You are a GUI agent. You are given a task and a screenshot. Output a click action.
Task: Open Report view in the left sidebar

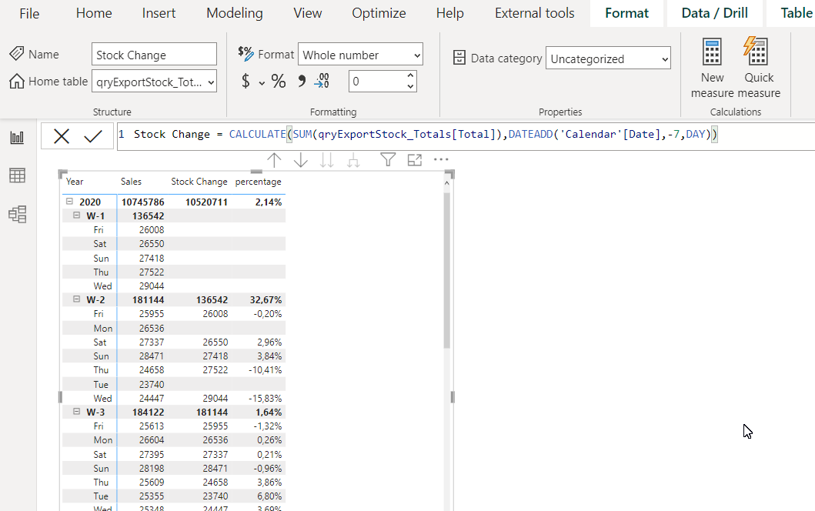coord(17,137)
